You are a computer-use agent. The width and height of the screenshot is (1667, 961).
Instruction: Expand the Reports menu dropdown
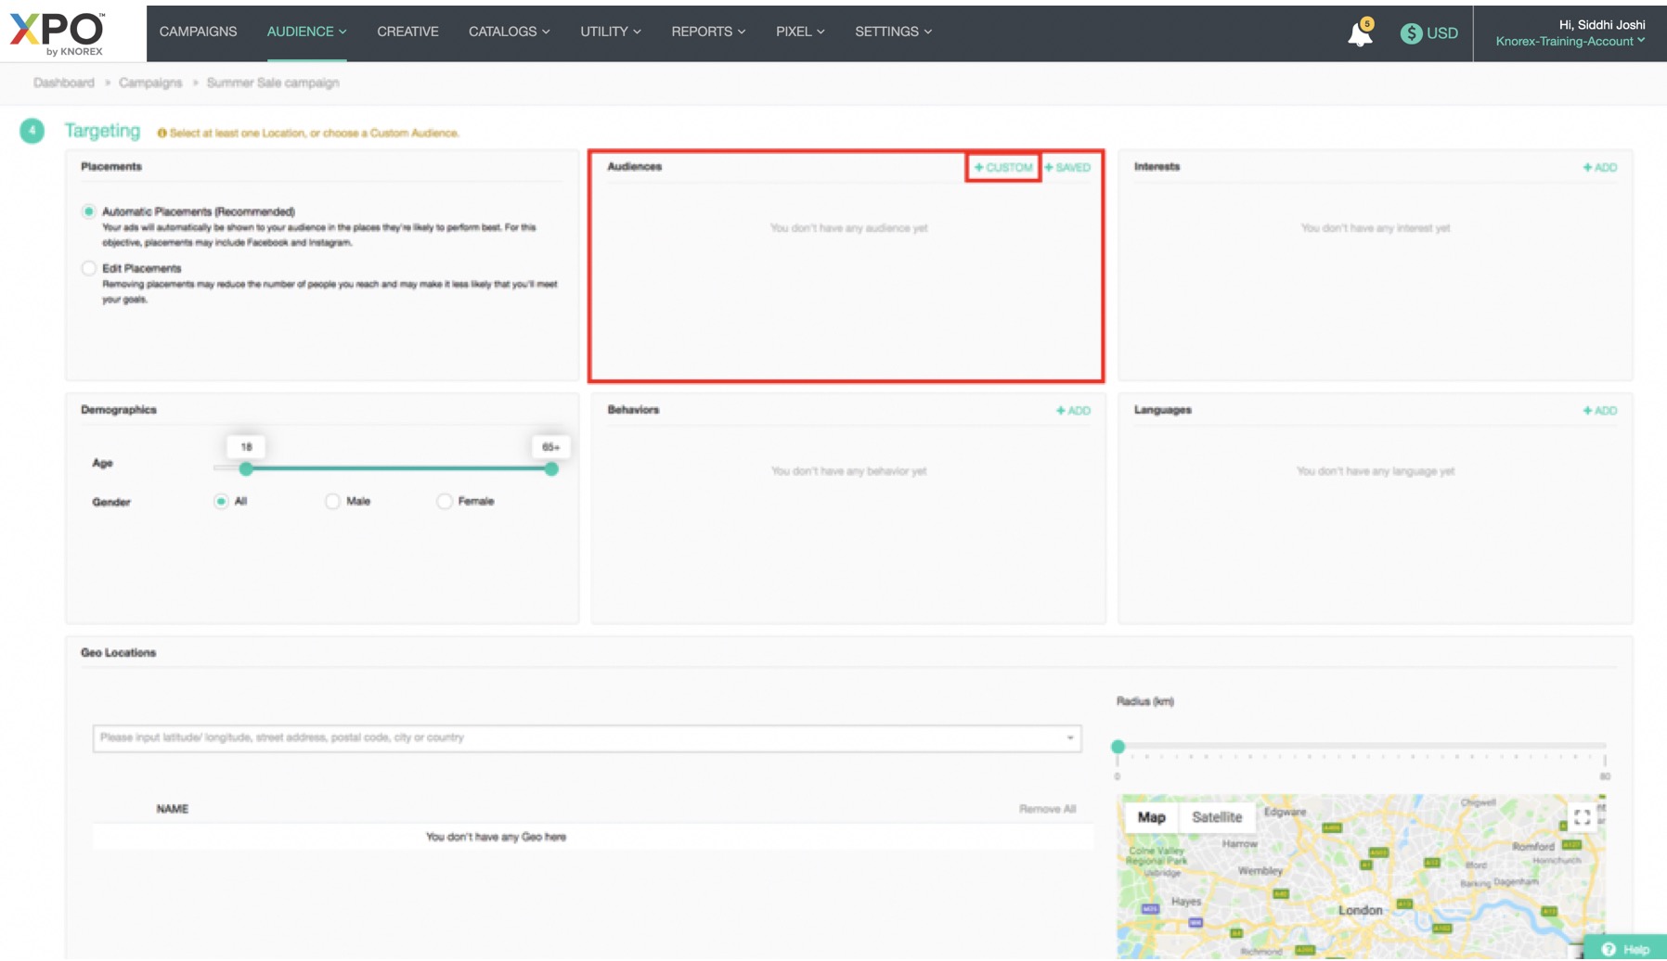point(707,32)
